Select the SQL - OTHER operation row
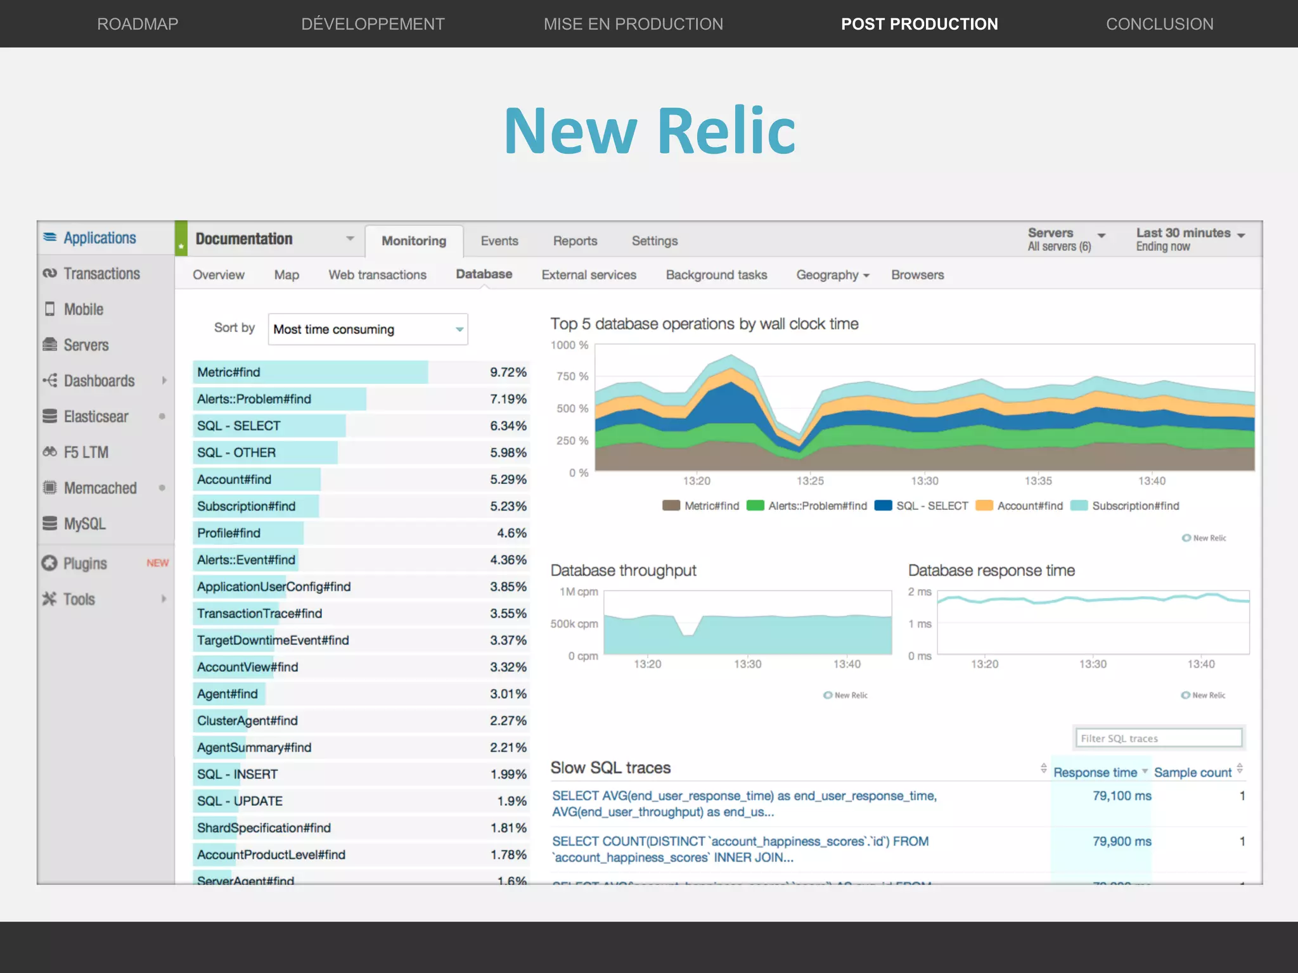The image size is (1298, 973). (x=361, y=452)
